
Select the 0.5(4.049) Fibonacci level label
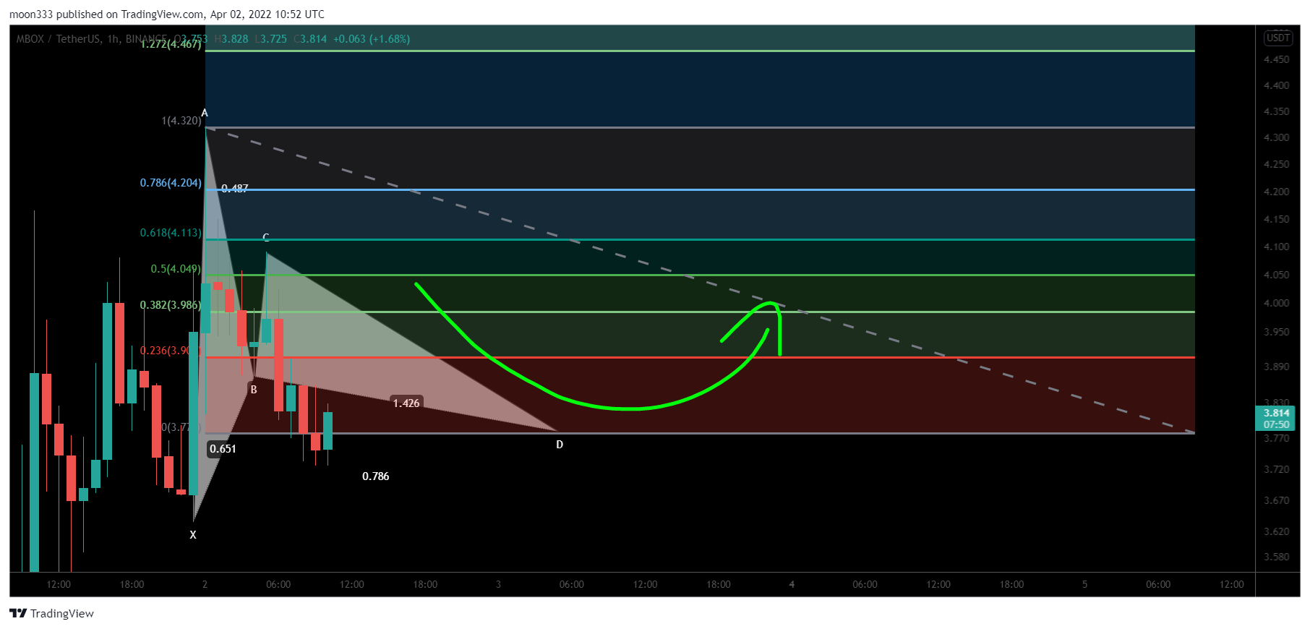[x=176, y=269]
